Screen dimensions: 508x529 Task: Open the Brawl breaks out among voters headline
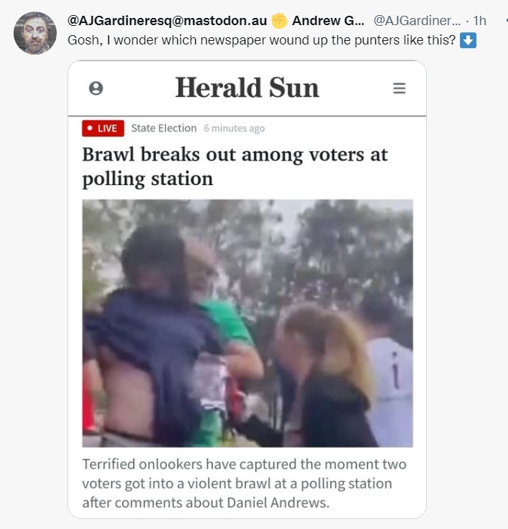pyautogui.click(x=235, y=167)
